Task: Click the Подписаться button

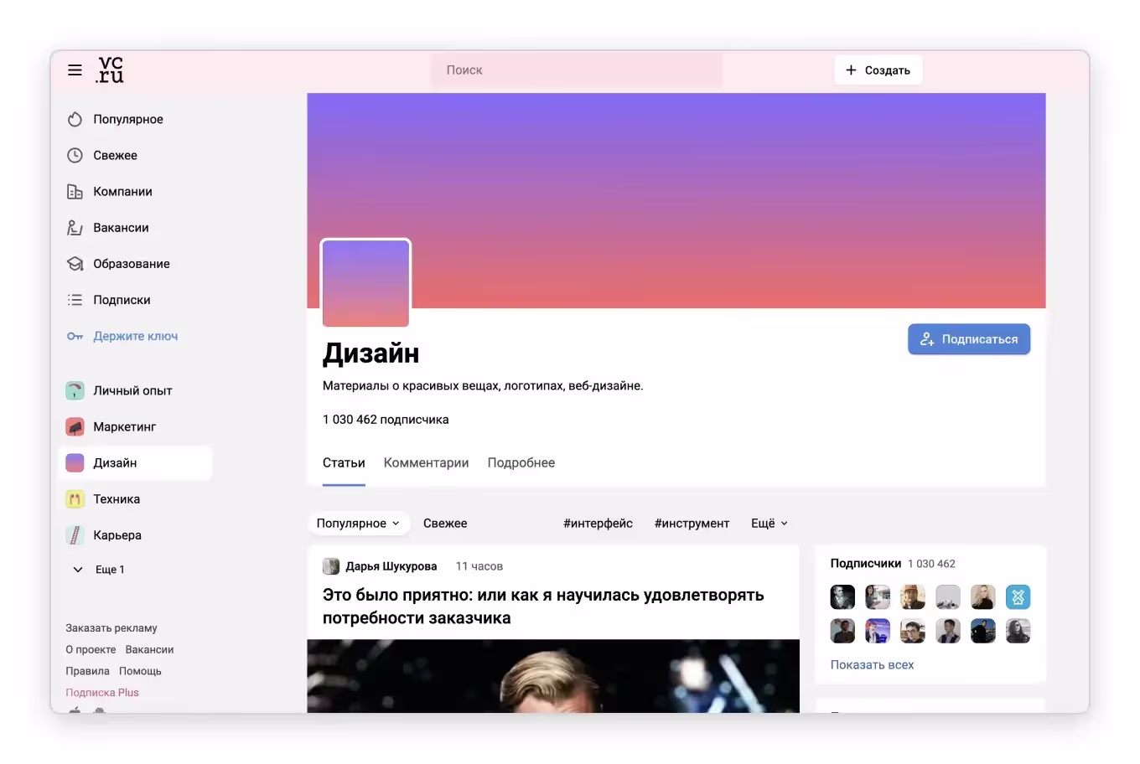Action: [x=969, y=339]
